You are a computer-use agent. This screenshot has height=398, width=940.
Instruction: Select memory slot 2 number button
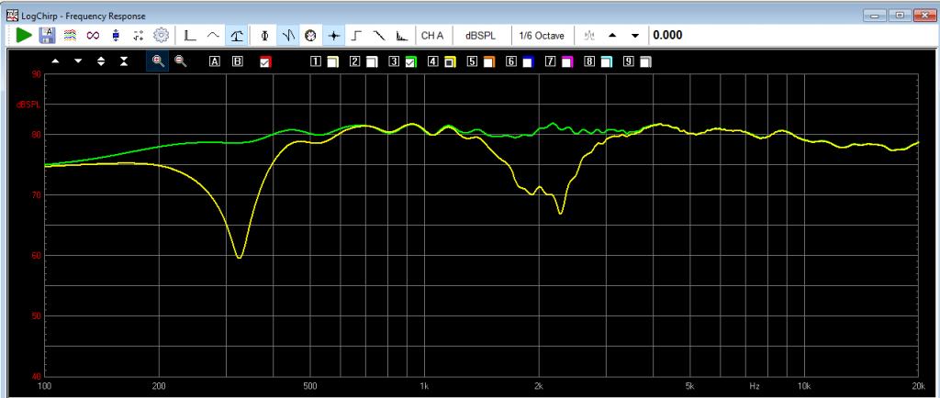pos(355,61)
